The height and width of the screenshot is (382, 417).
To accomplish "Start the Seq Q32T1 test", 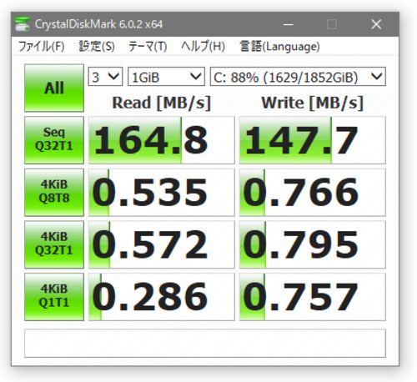I will [54, 140].
